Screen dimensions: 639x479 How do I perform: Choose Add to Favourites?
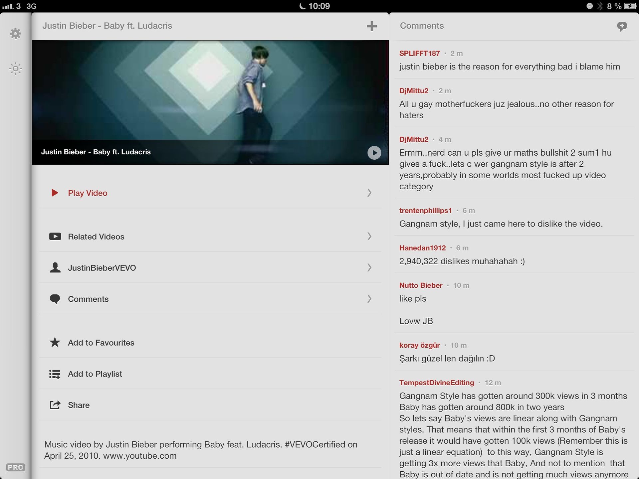pyautogui.click(x=210, y=343)
